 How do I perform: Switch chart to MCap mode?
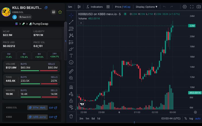click(127, 7)
